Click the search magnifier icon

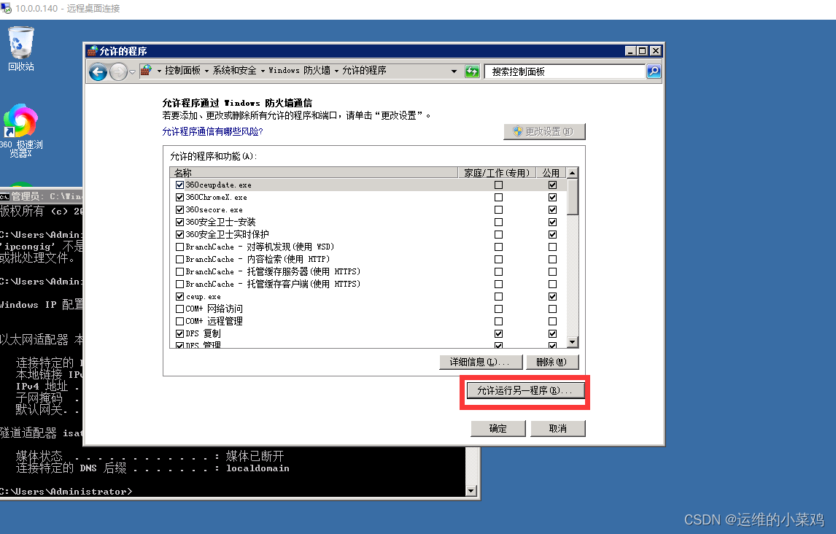pyautogui.click(x=653, y=71)
